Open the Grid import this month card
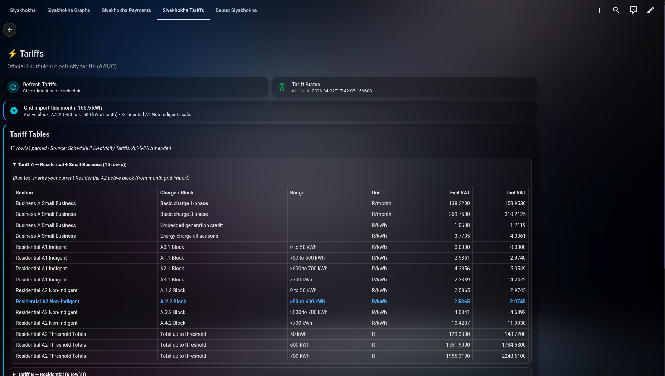Screen dimensions: 665x376 270,111
